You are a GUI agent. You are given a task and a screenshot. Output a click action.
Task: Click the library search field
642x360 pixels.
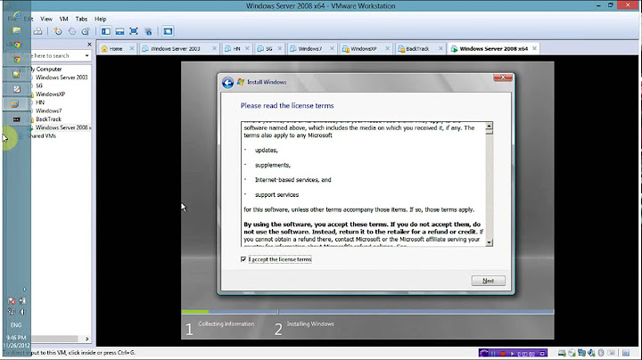point(56,55)
